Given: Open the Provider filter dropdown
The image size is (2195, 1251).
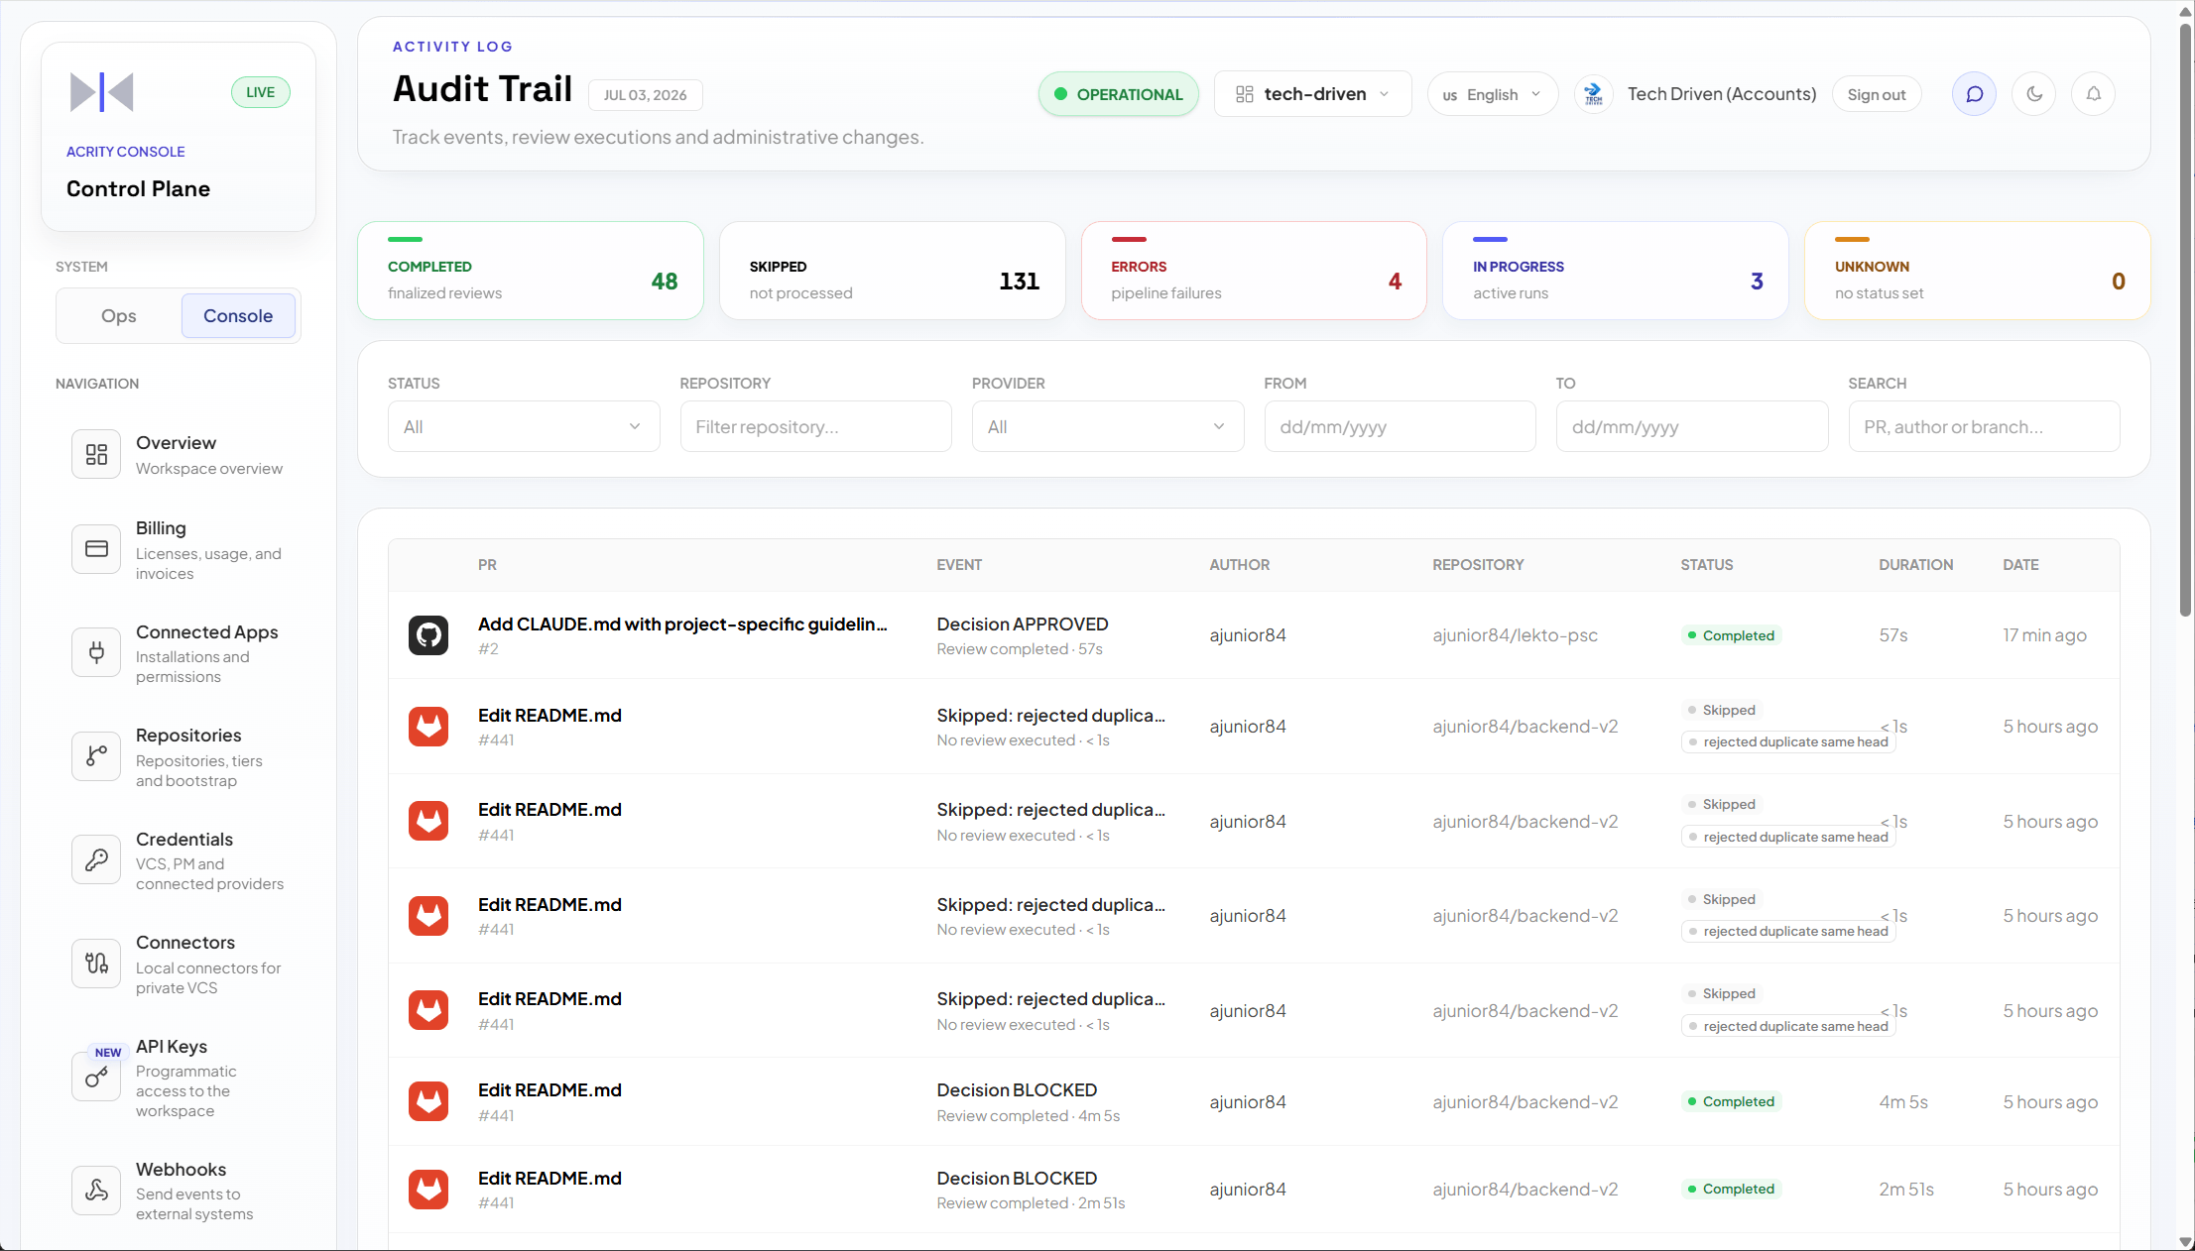Looking at the screenshot, I should tap(1108, 426).
